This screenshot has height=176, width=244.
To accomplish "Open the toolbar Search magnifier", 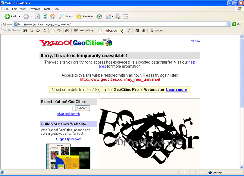I will [66, 16].
